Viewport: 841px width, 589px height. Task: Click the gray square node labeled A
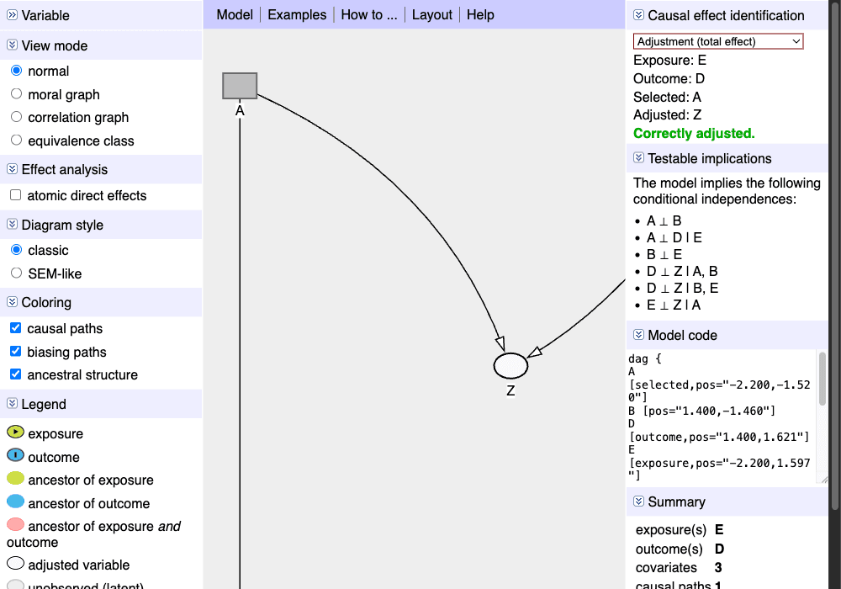240,85
